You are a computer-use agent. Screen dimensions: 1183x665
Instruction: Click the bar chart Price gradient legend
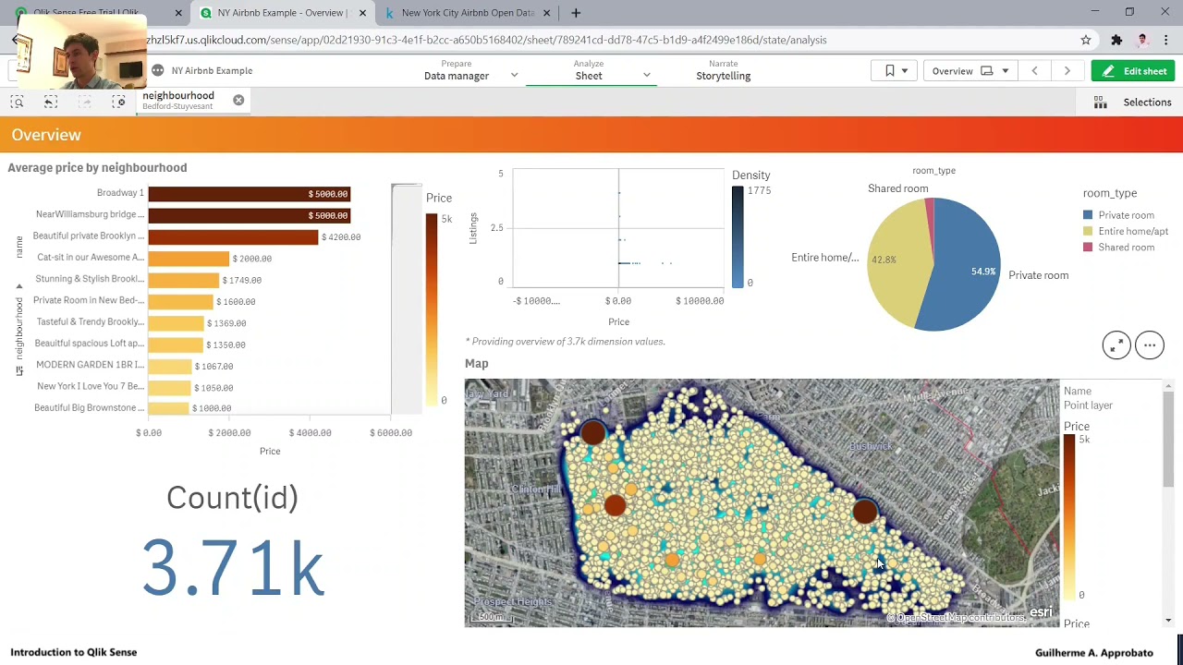pyautogui.click(x=431, y=309)
